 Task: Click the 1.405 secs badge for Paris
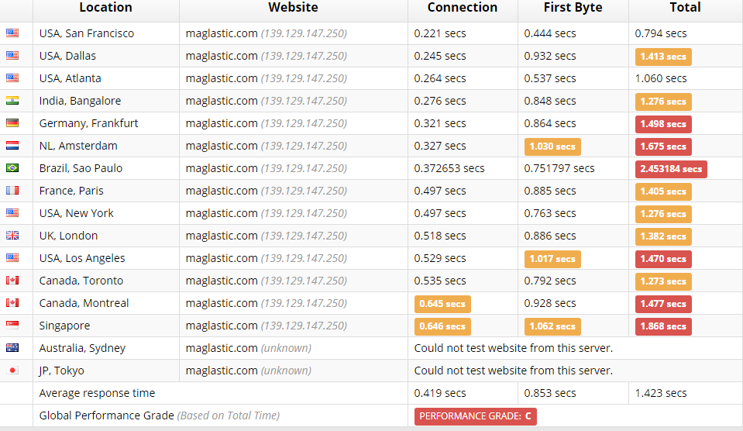tap(663, 191)
